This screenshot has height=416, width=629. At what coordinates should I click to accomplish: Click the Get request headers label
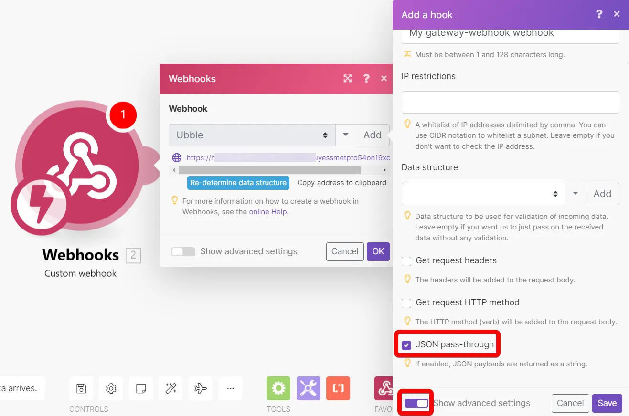(x=456, y=260)
